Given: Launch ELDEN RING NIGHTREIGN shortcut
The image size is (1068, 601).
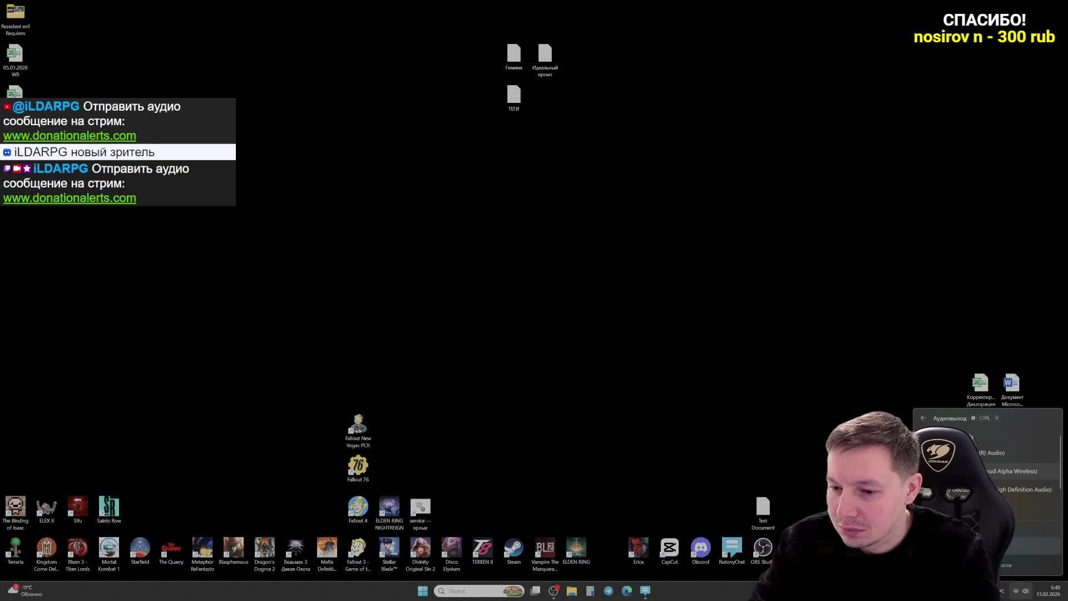Looking at the screenshot, I should [x=389, y=508].
